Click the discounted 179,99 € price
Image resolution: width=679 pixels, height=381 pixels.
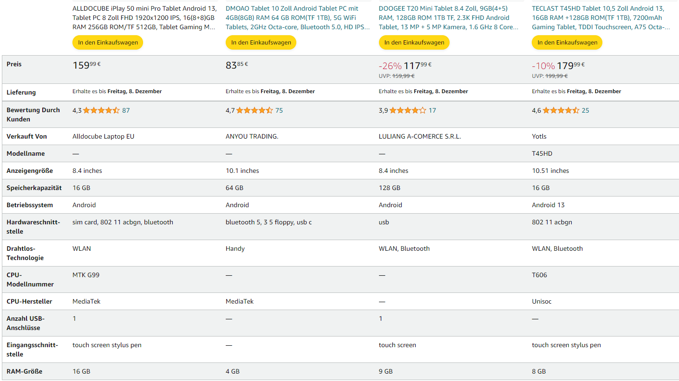pos(570,66)
